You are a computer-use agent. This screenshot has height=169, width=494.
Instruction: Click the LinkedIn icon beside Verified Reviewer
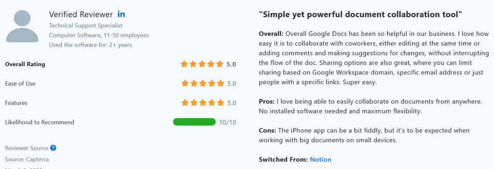point(121,14)
